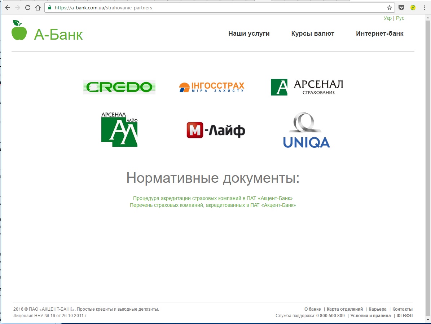This screenshot has height=324, width=431.
Task: Click the address bar URL field
Action: click(x=219, y=8)
